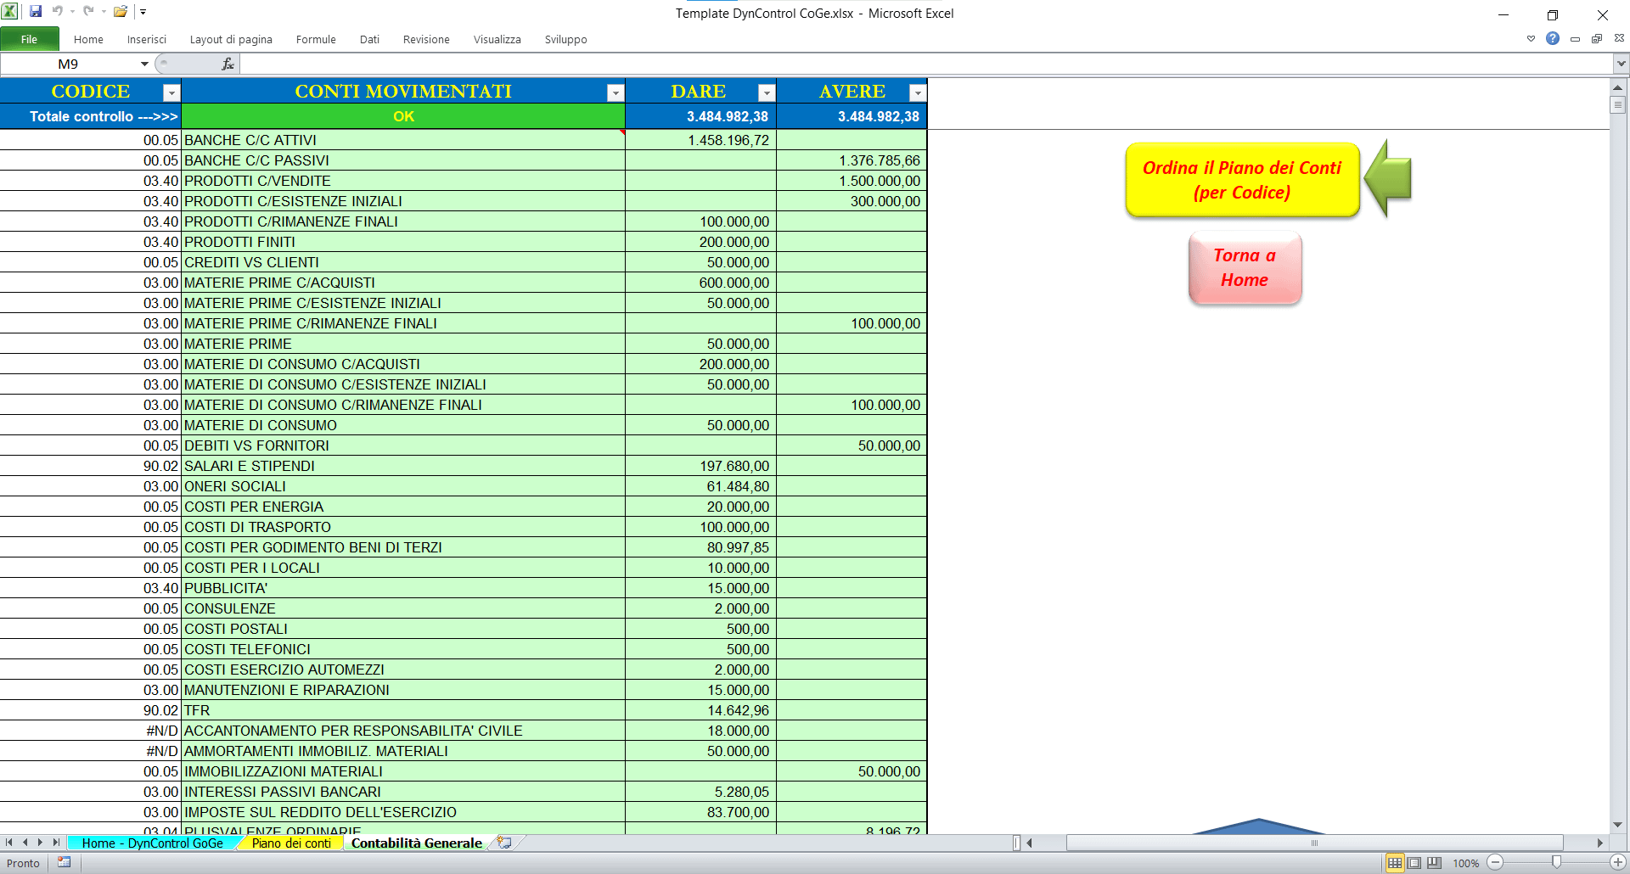The height and width of the screenshot is (874, 1630).
Task: Click into the formula bar input
Action: pos(926,64)
